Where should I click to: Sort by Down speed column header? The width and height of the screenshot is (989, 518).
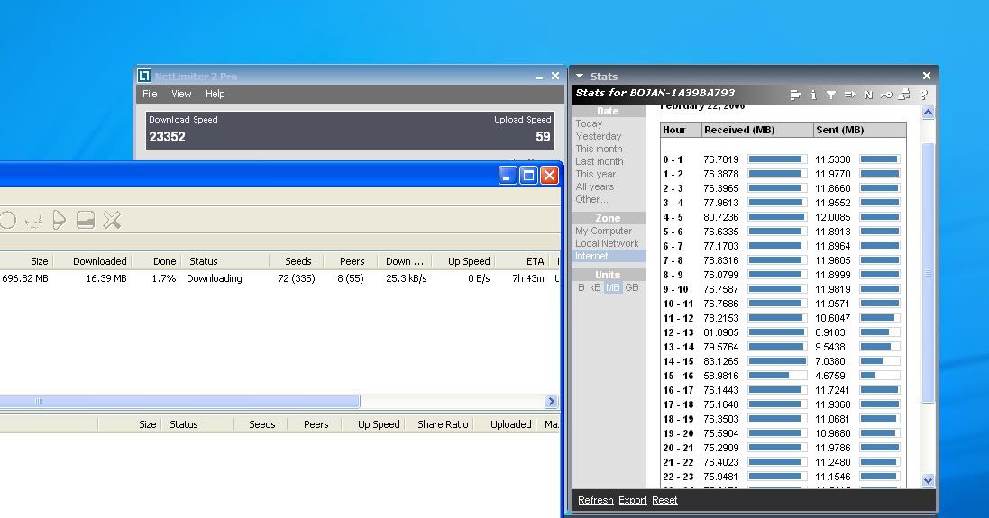[404, 261]
